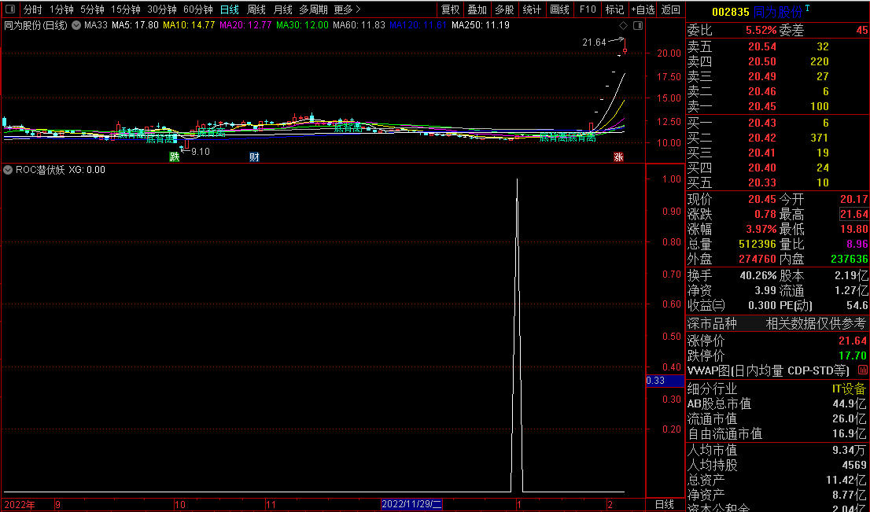Click the blue 财 financial marker
This screenshot has width=870, height=512.
(x=254, y=157)
